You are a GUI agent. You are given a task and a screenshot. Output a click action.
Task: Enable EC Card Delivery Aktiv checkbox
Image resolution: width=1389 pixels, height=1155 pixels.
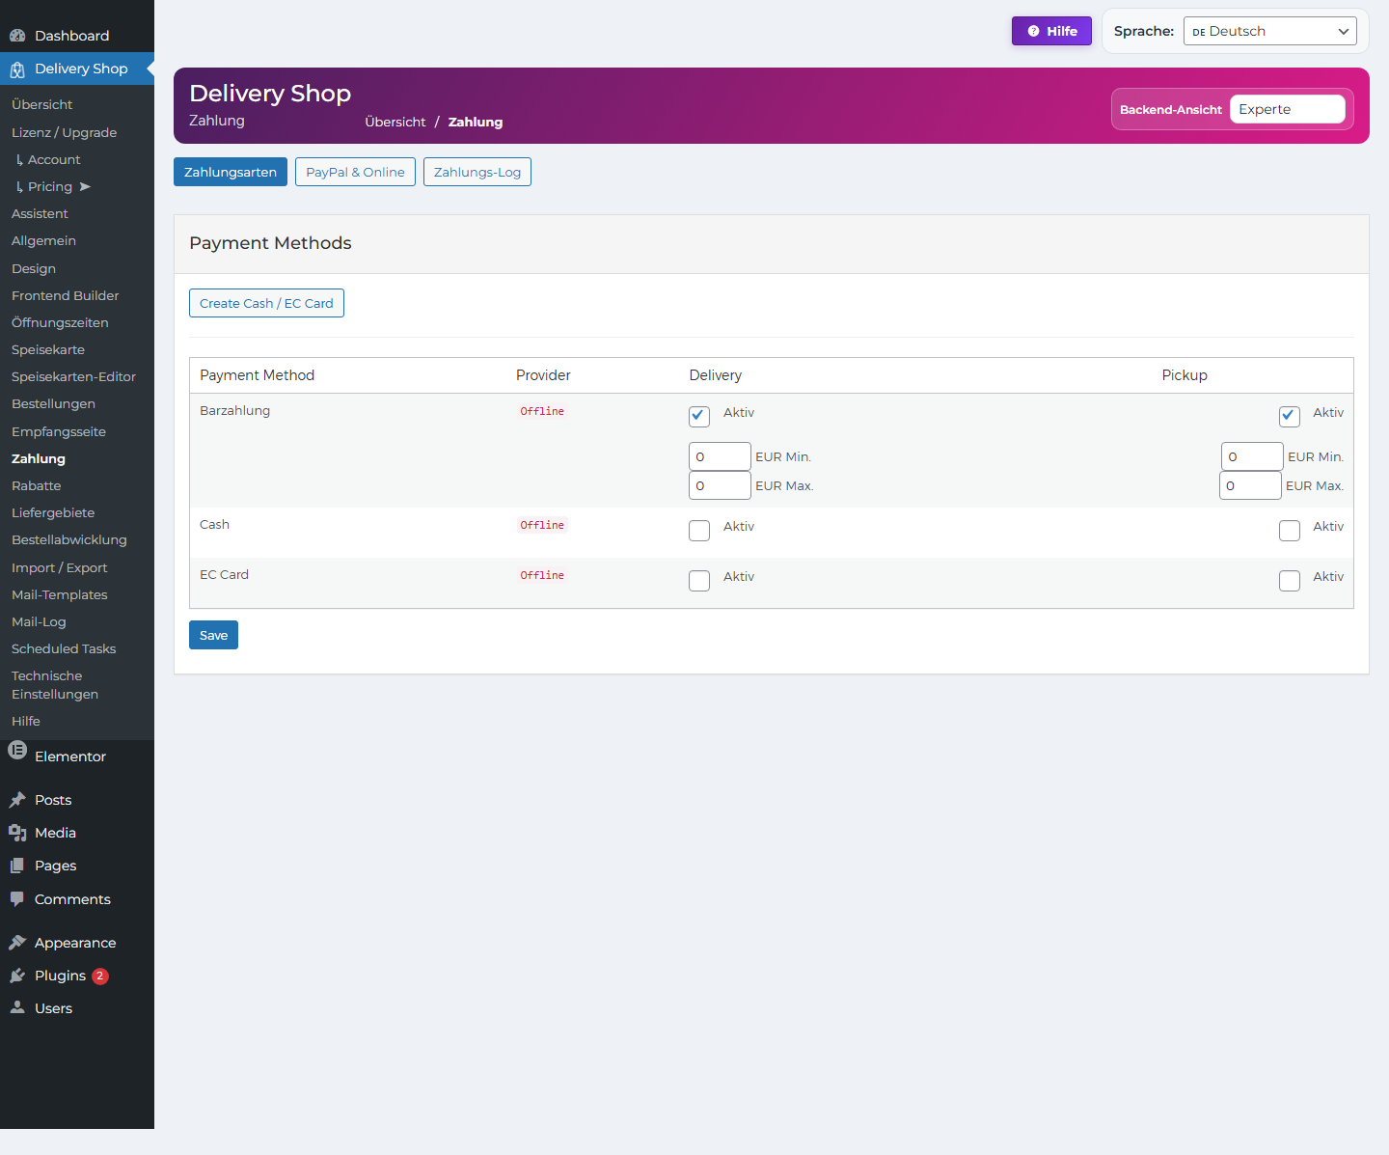(x=699, y=580)
